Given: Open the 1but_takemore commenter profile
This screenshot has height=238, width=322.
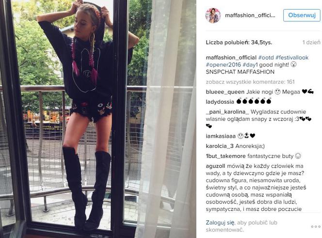Looking at the screenshot, I should pos(225,156).
